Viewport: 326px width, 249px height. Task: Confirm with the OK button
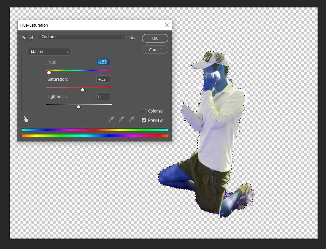point(155,38)
